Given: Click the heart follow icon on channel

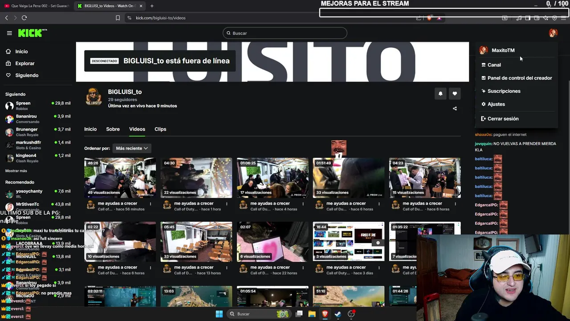Looking at the screenshot, I should tap(455, 94).
